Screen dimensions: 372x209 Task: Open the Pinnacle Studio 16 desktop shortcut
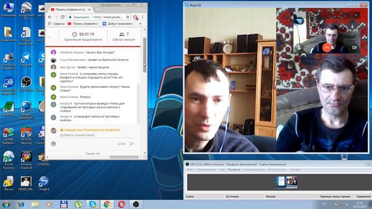pos(26,160)
